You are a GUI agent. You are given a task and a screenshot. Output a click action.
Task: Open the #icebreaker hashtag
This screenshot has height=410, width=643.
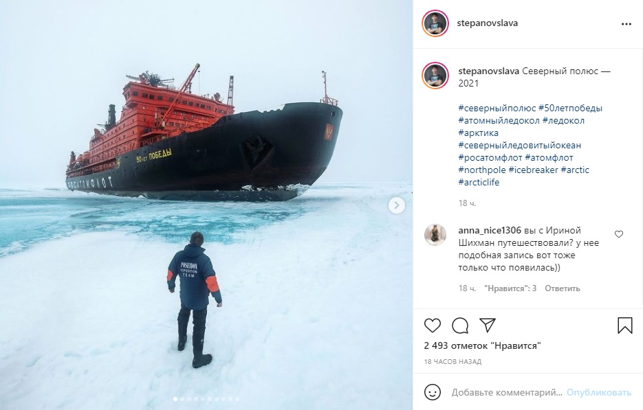coord(533,170)
